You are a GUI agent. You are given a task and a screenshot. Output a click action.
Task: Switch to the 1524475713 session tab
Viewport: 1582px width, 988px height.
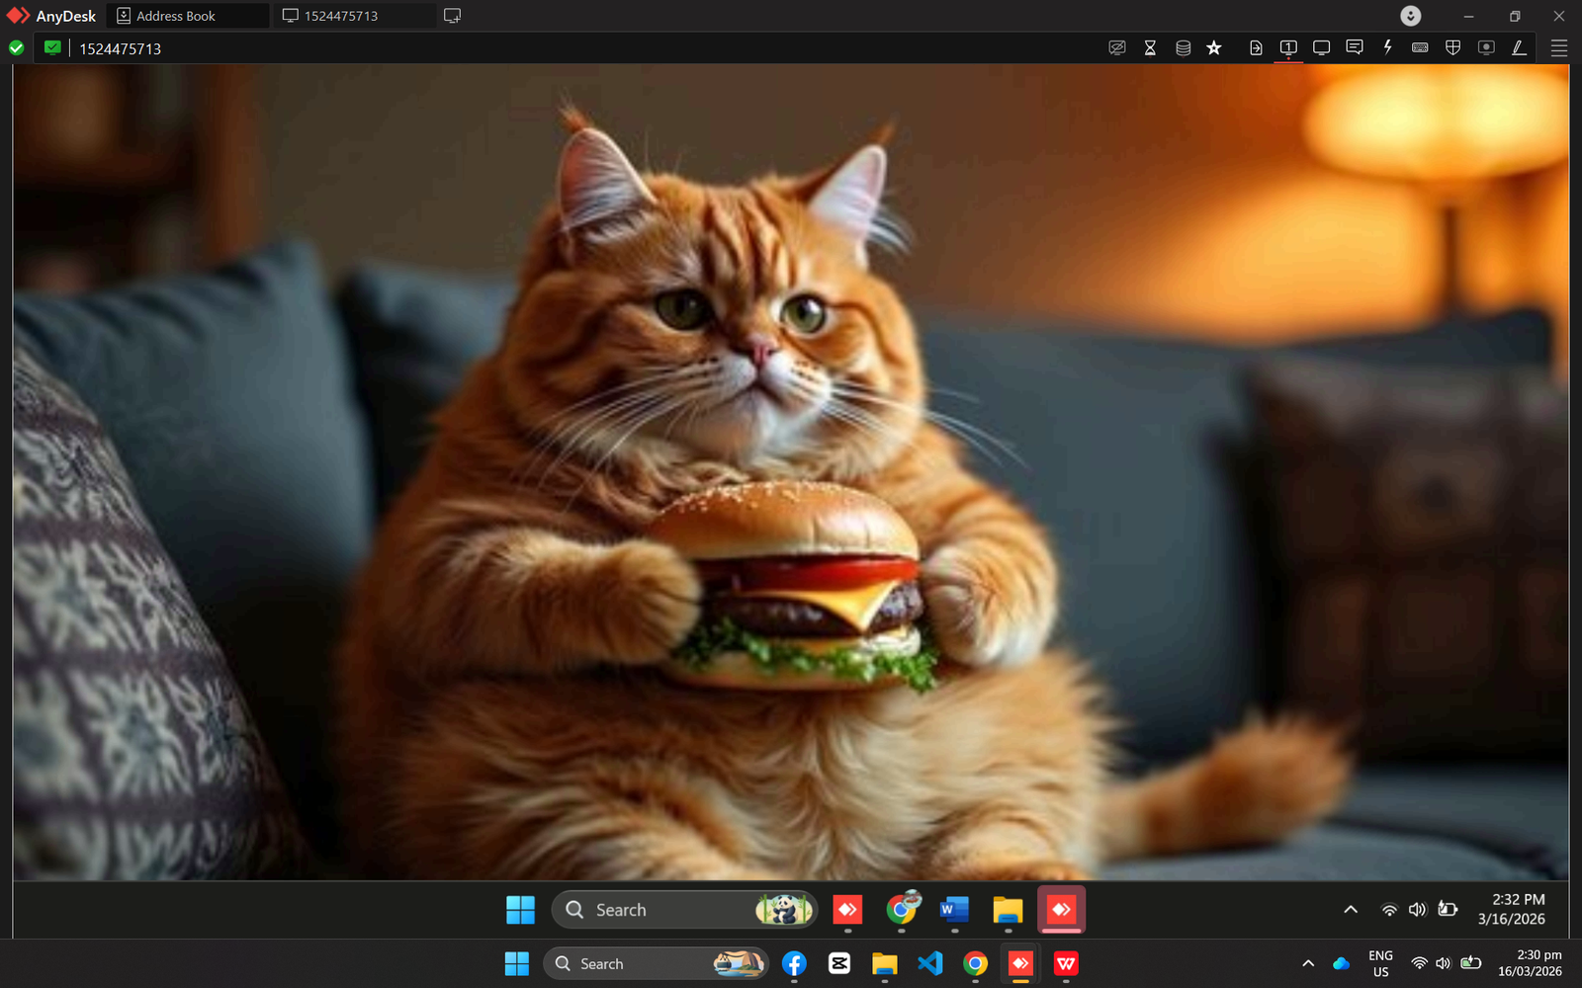click(x=354, y=16)
